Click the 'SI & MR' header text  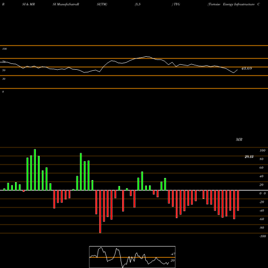pos(28,4)
